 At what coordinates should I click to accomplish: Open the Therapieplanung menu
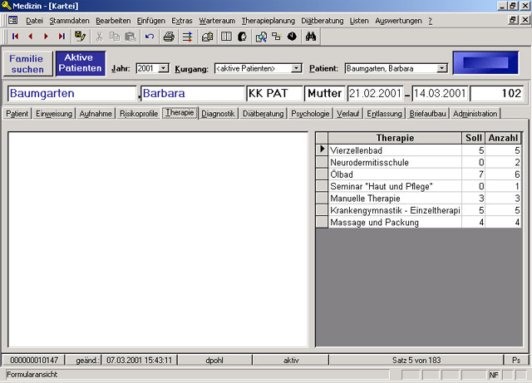[268, 21]
